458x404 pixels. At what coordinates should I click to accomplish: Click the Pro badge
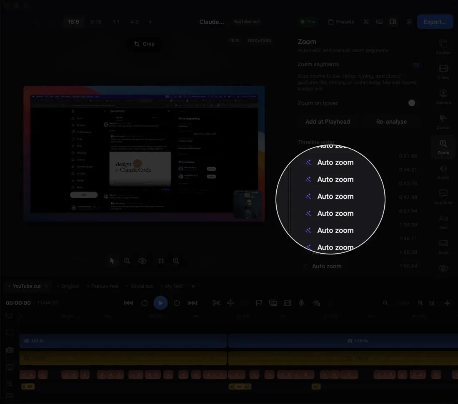click(308, 22)
